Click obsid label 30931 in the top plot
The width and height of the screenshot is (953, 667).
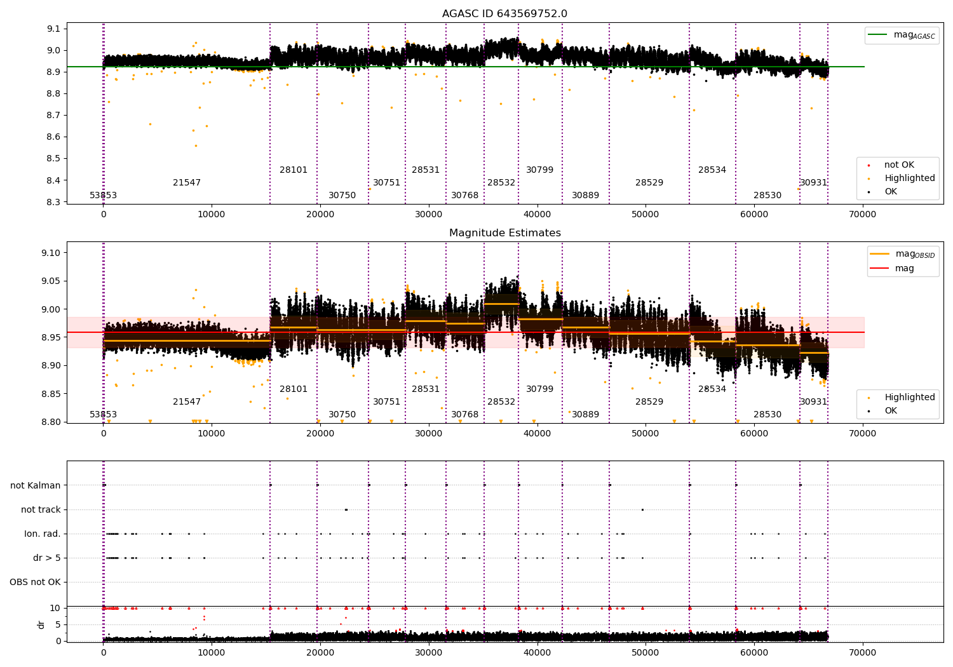coord(814,183)
